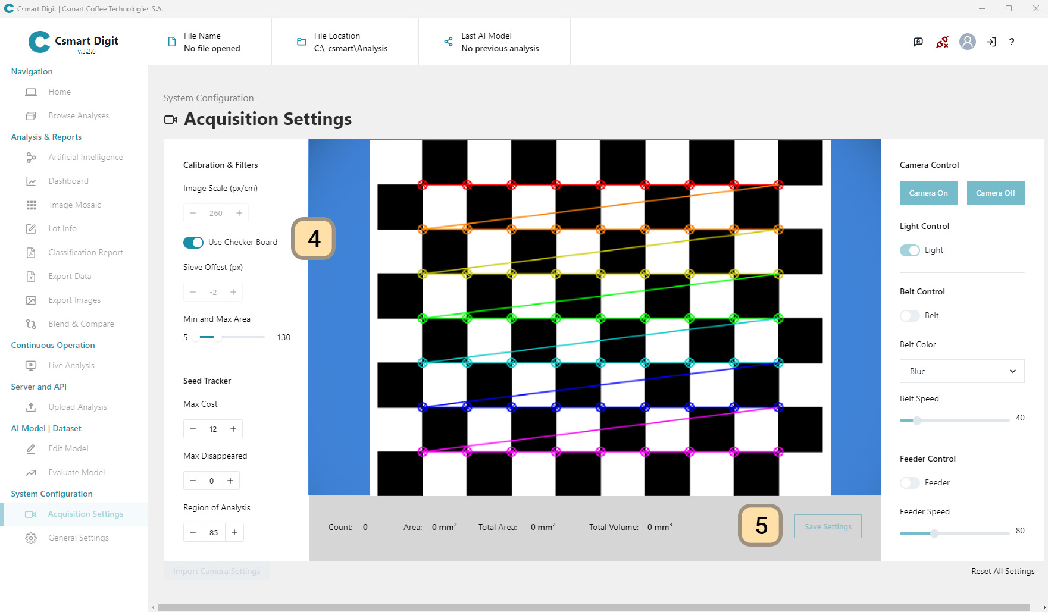Open the user profile avatar icon

pyautogui.click(x=967, y=42)
